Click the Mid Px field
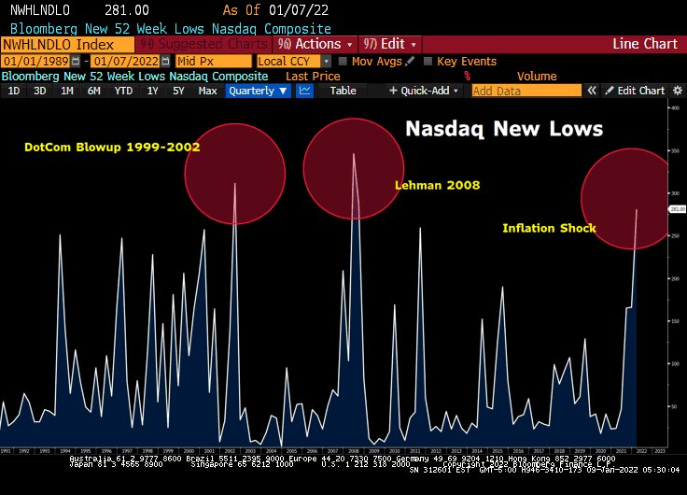687x495 pixels. tap(214, 62)
